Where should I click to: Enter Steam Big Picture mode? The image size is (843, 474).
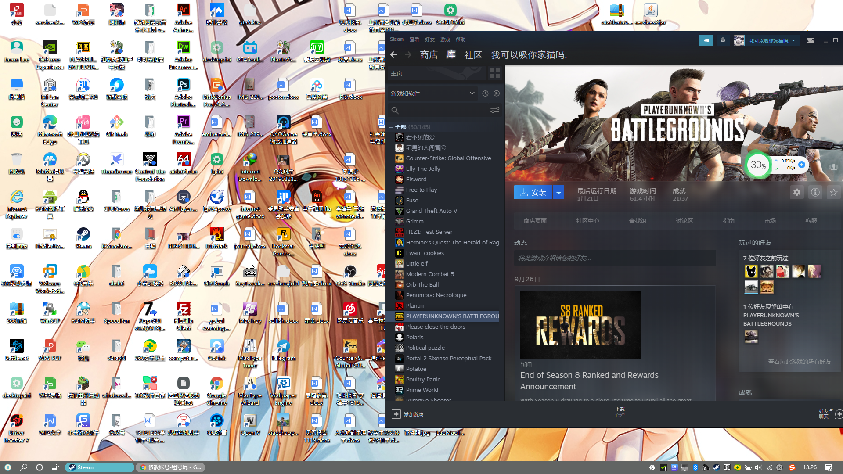(811, 40)
